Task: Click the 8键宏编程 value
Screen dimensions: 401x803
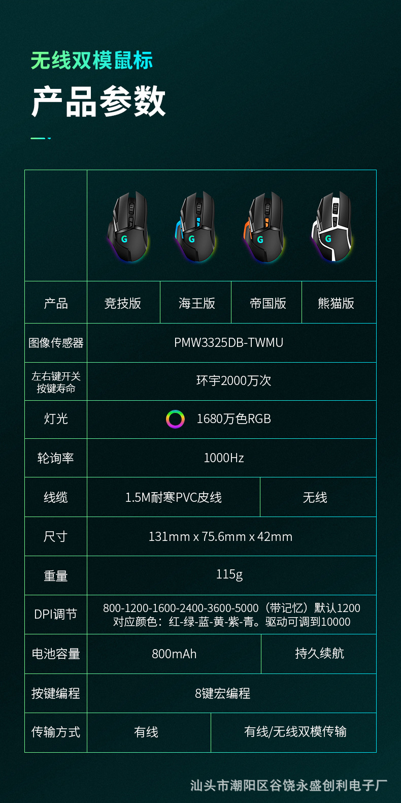Action: [223, 693]
